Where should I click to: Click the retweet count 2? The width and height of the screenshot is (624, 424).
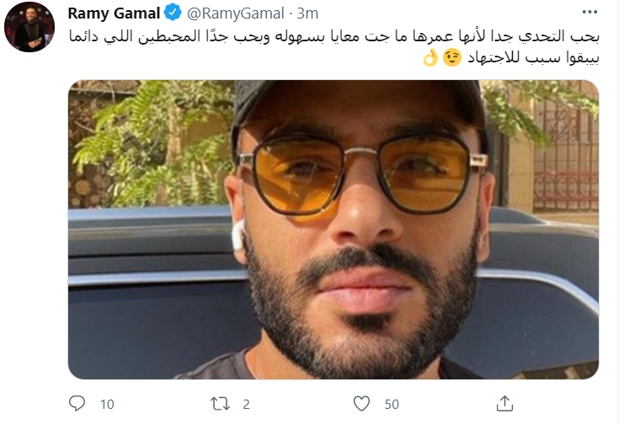coord(246,405)
